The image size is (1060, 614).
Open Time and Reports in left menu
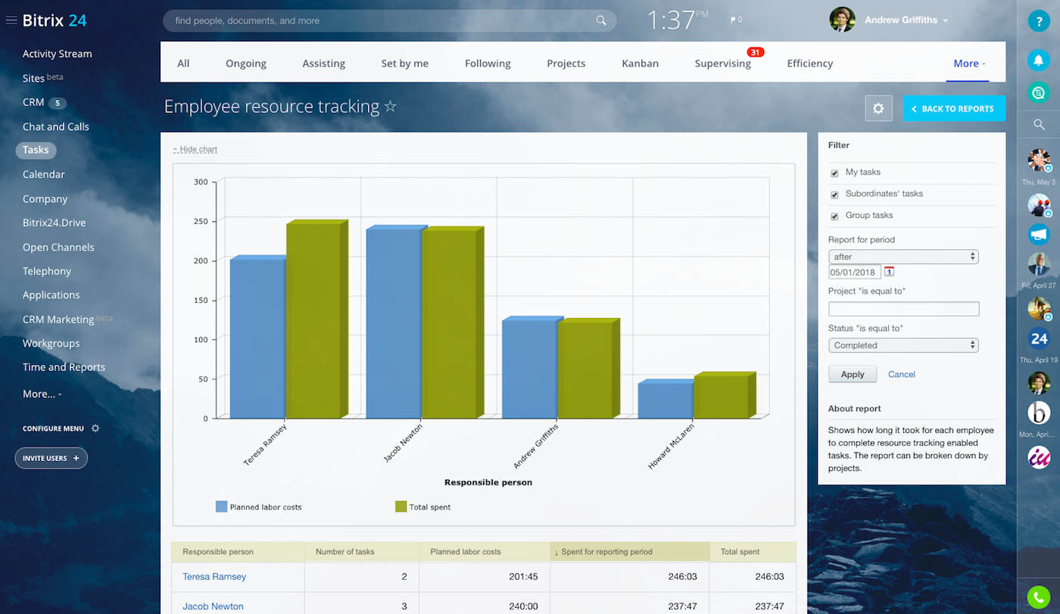[64, 367]
